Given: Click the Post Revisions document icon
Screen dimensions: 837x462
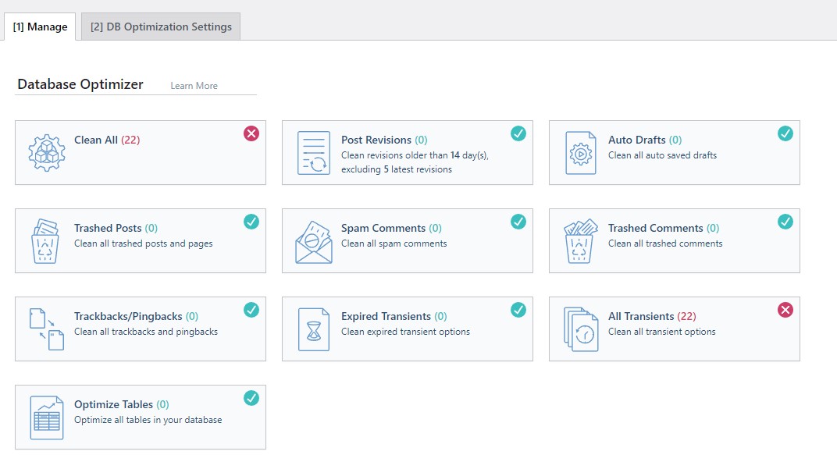Looking at the screenshot, I should [x=314, y=153].
